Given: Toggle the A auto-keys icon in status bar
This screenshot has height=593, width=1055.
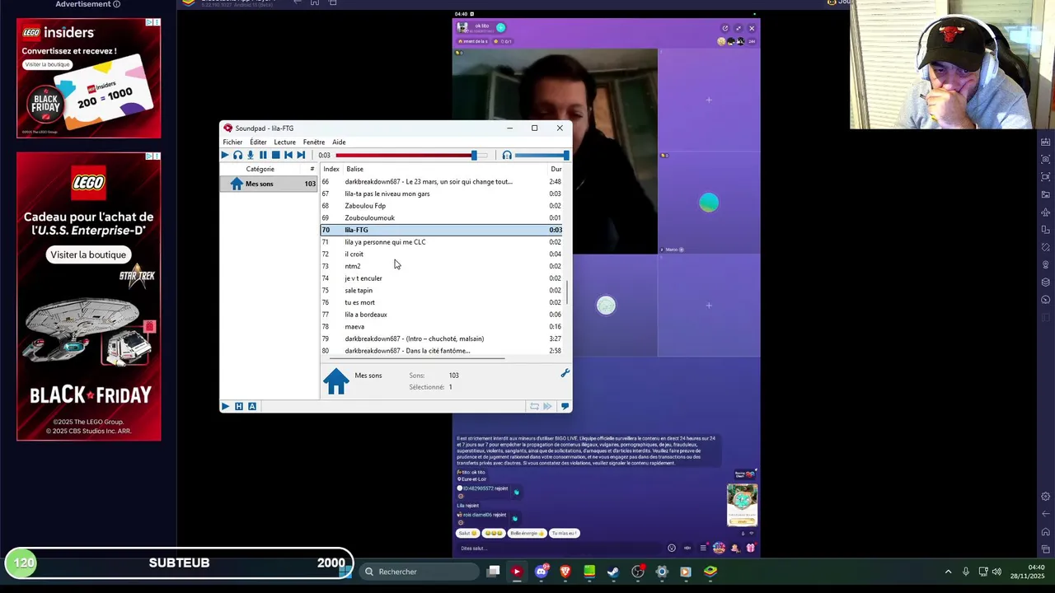Looking at the screenshot, I should pyautogui.click(x=252, y=406).
